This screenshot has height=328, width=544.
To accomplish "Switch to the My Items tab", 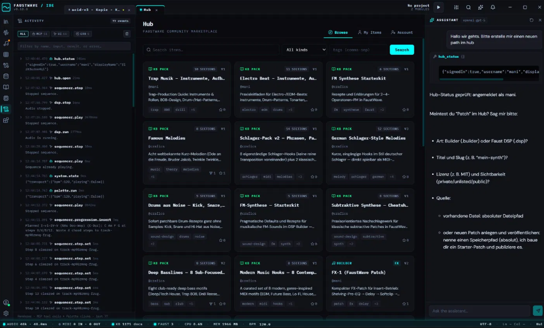I will 370,32.
